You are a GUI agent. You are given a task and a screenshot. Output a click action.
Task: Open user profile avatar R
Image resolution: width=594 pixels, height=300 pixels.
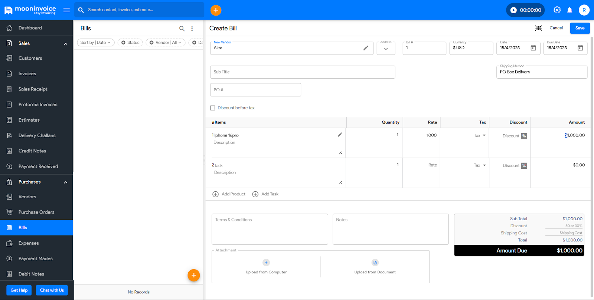584,10
